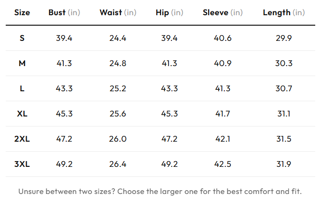320x203 pixels.
Task: Click bust value 39.4 for size S
Action: click(64, 38)
